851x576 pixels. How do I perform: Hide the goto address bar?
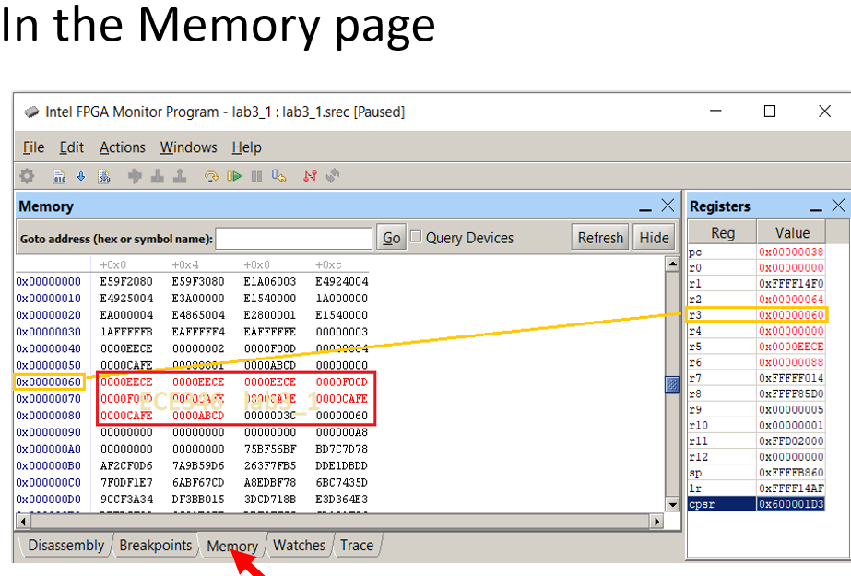tap(654, 237)
